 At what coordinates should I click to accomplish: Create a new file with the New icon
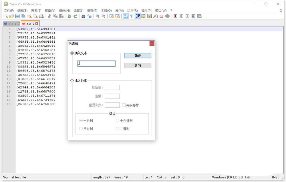(x=6, y=16)
